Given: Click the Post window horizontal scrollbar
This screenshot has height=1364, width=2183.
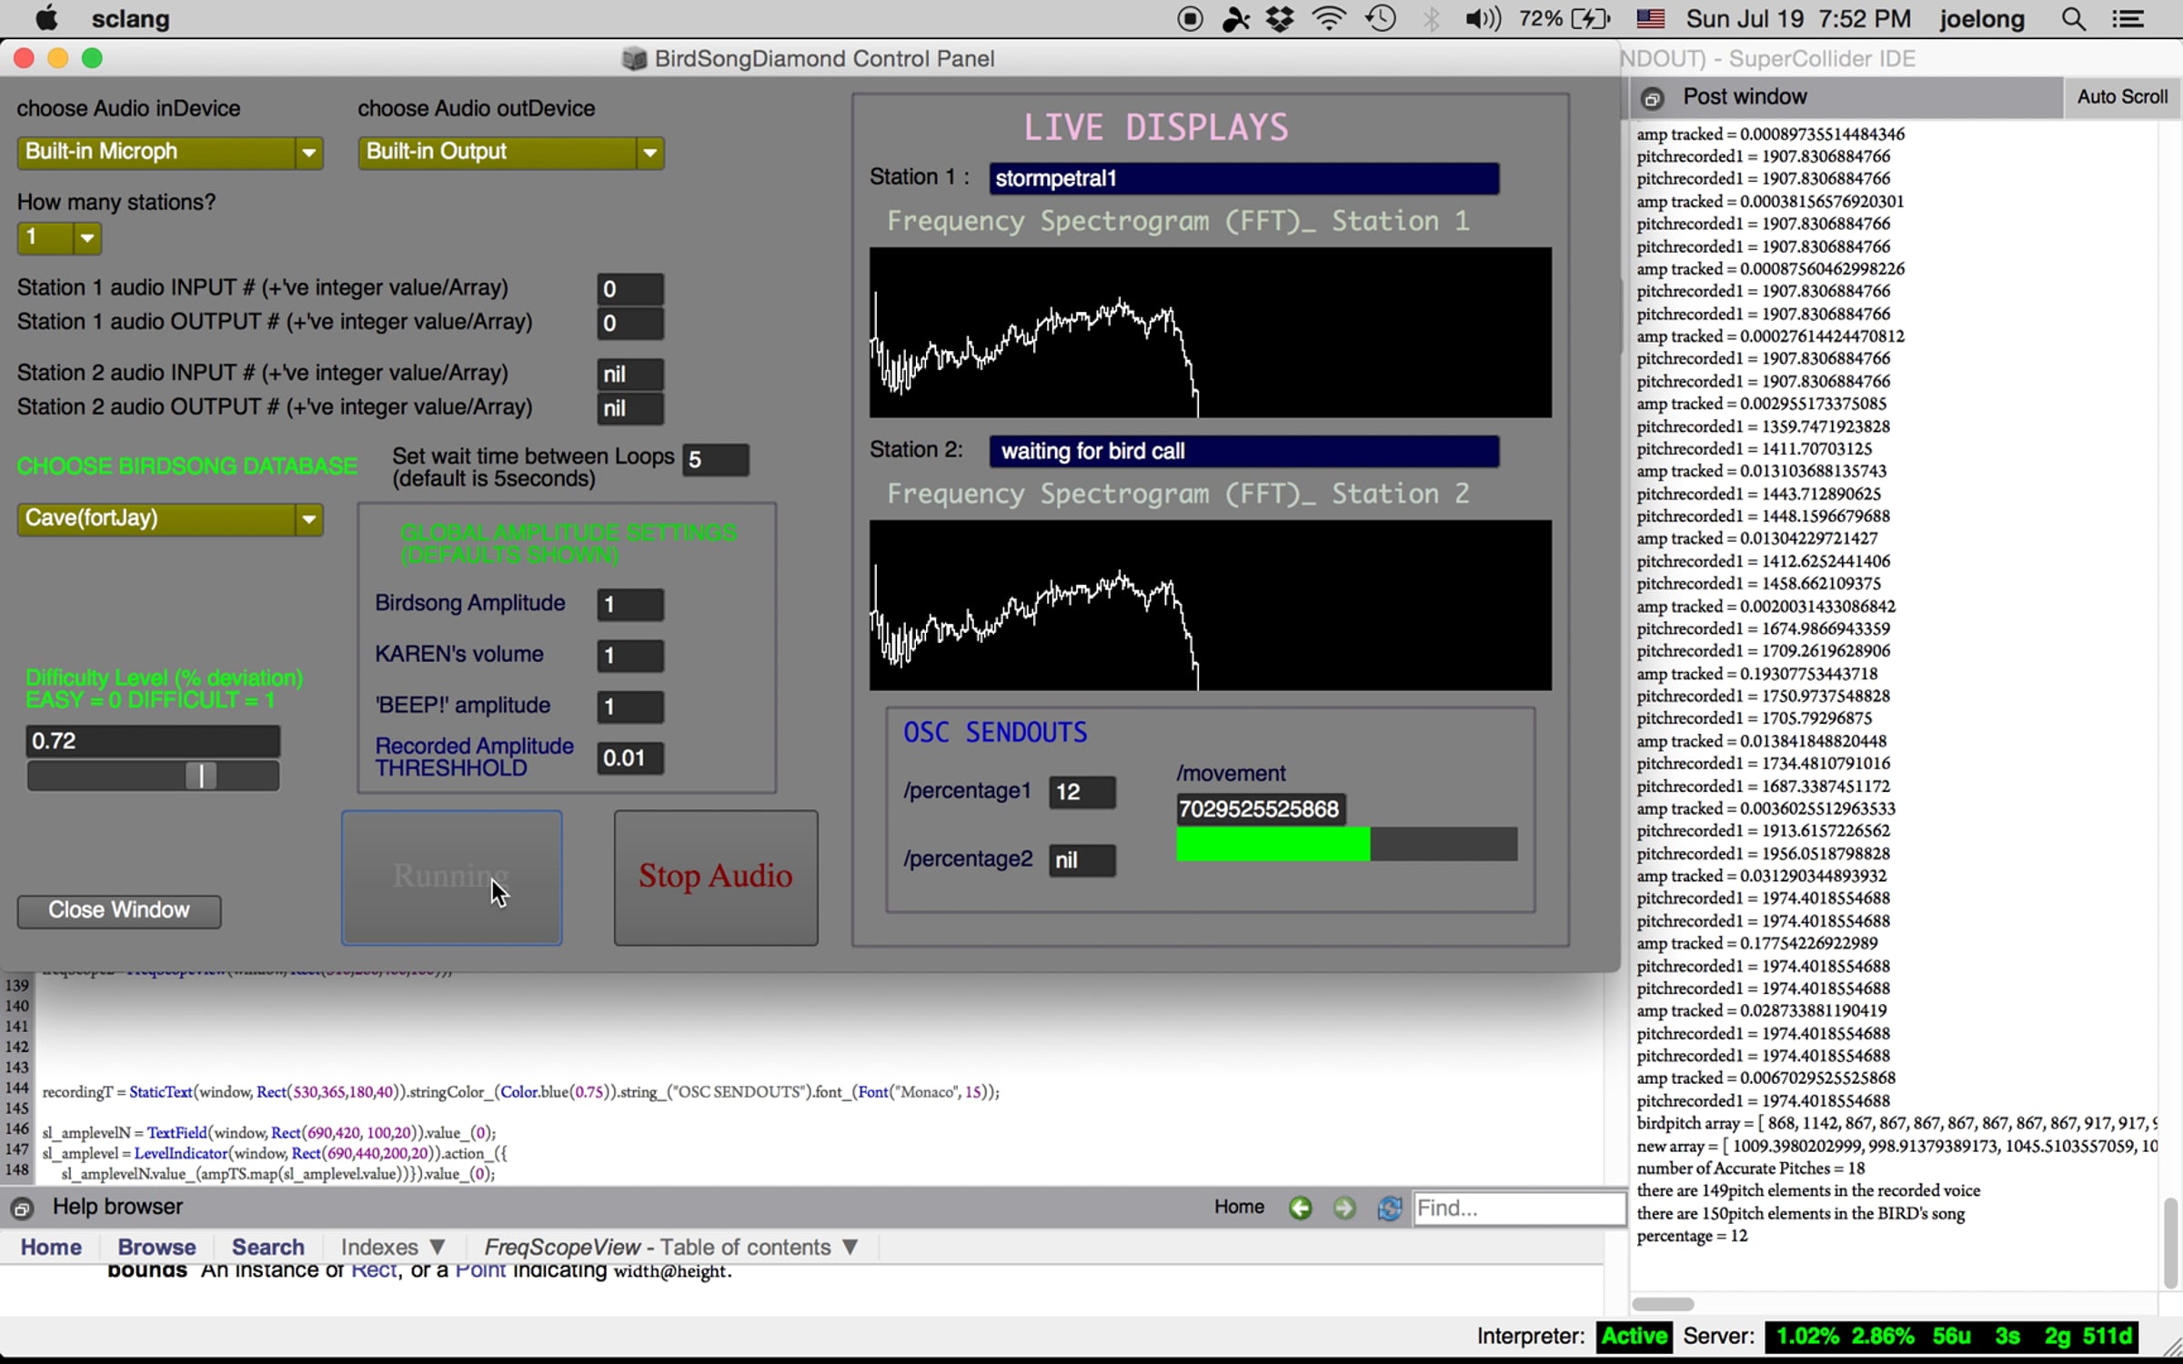Looking at the screenshot, I should pos(1663,1304).
